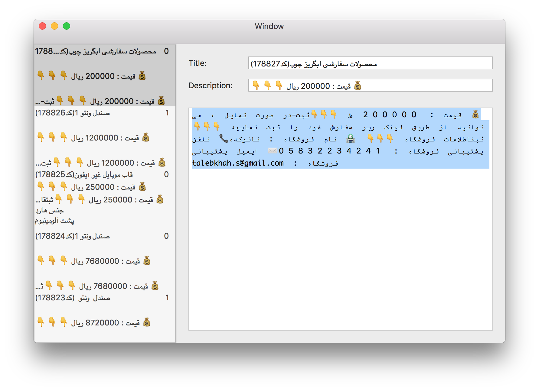Click the price line 1200000 ریال
The image size is (539, 391).
point(93,137)
